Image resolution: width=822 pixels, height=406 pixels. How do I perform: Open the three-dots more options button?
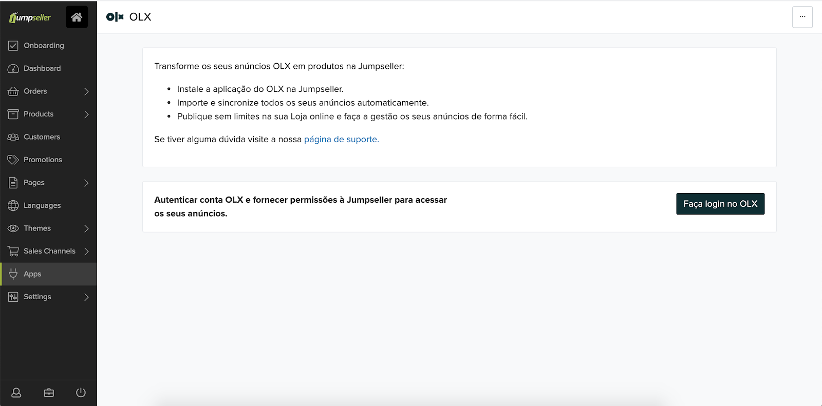(802, 17)
